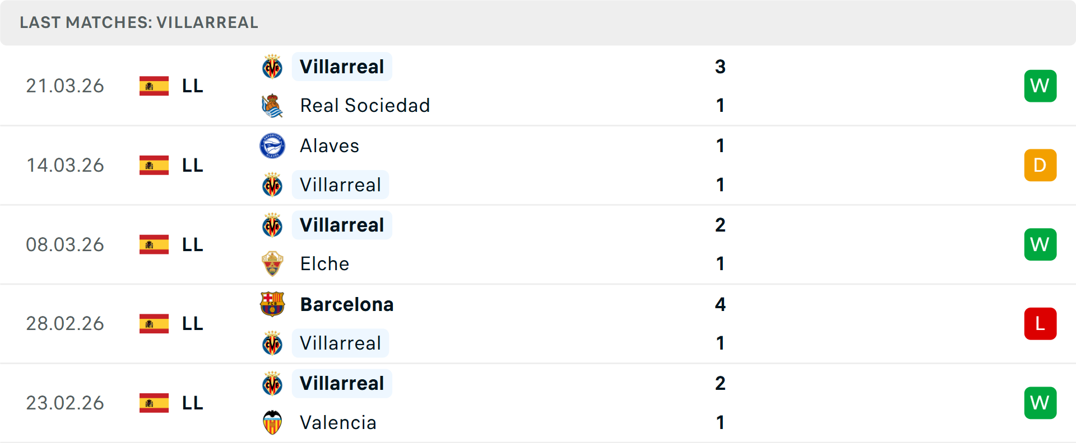Click the Barcelona club crest
The width and height of the screenshot is (1076, 443).
point(272,304)
